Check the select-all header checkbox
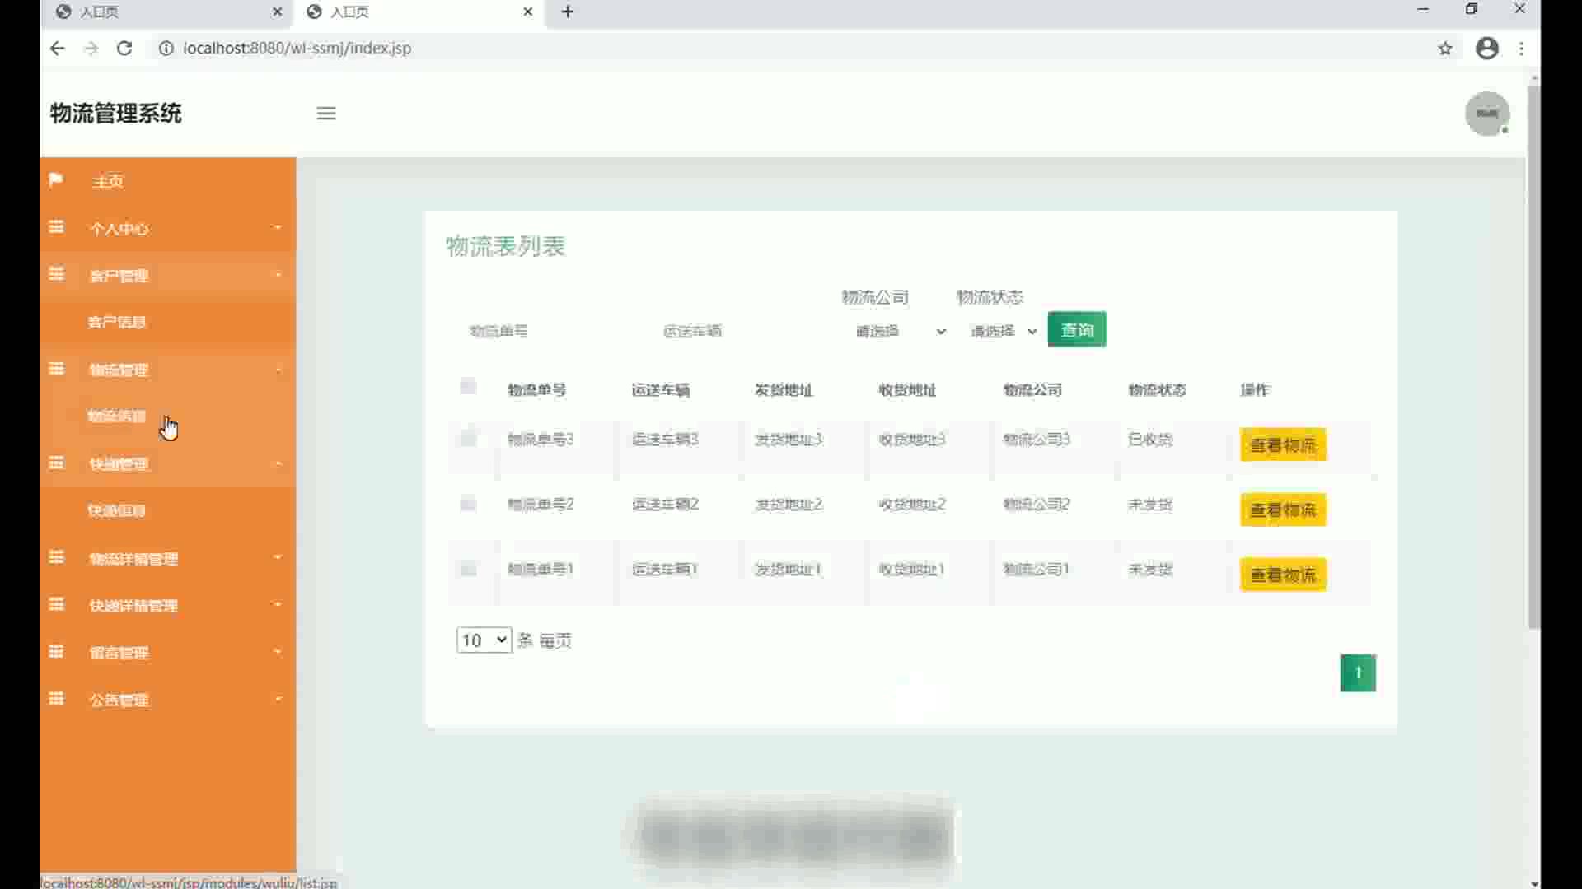The image size is (1582, 889). [468, 387]
